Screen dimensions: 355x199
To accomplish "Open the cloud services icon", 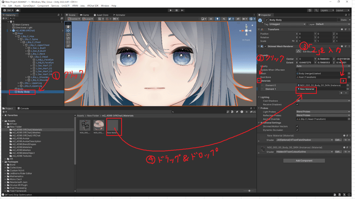I will 18,10.
